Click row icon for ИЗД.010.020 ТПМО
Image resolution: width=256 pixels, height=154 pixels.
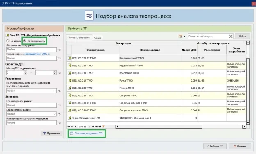[x=70, y=88]
